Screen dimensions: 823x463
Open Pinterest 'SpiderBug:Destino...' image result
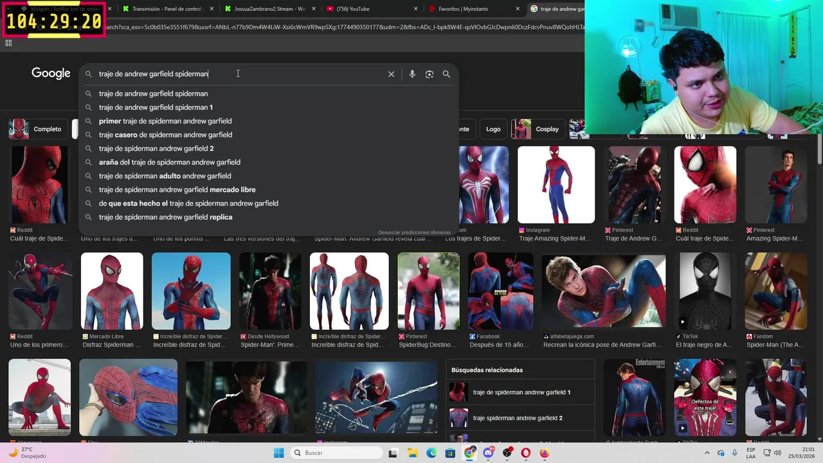click(428, 291)
